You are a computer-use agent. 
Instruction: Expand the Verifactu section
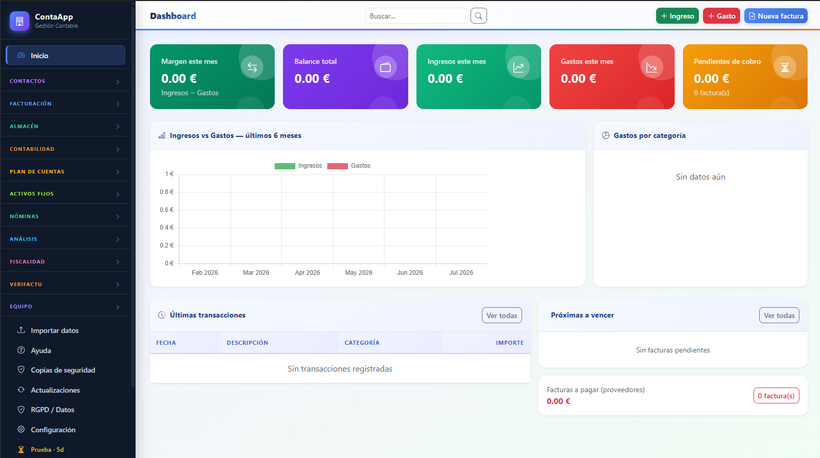(65, 284)
